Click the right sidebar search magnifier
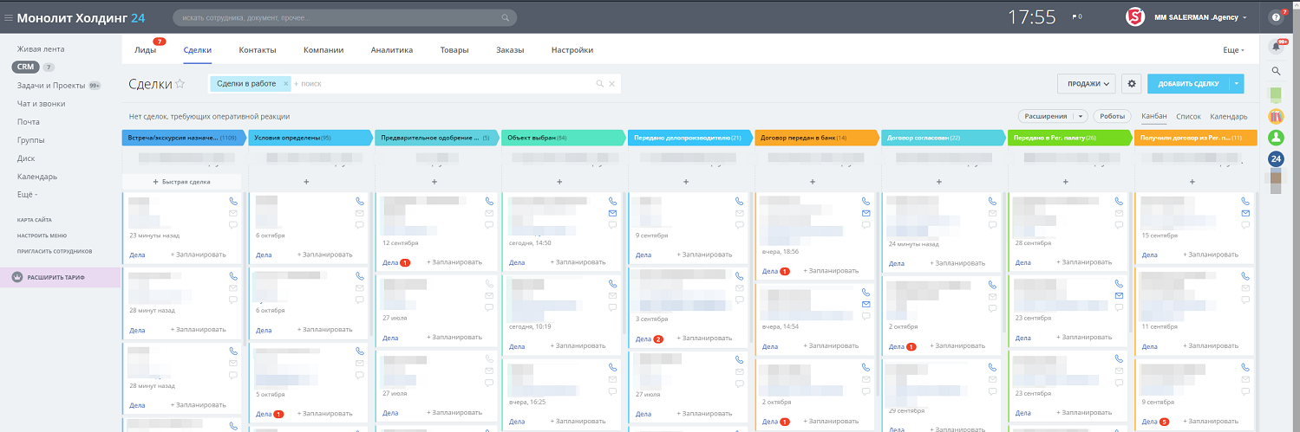 (x=1276, y=71)
